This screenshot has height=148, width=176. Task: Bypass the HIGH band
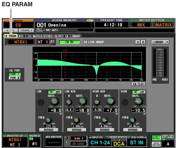[133, 130]
